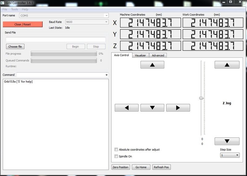247x176 pixels.
Task: Click the Choose file button
Action: point(15,47)
